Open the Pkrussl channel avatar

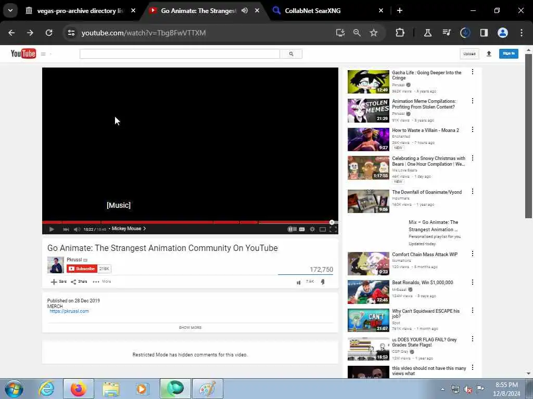coord(55,265)
